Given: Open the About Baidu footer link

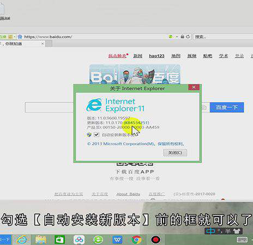Looking at the screenshot, I should coord(128,194).
